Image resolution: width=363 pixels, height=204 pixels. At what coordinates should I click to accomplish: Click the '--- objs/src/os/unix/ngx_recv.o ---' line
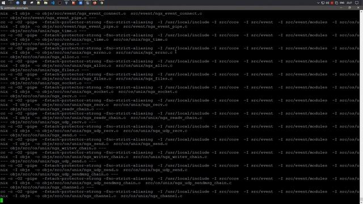click(43, 96)
